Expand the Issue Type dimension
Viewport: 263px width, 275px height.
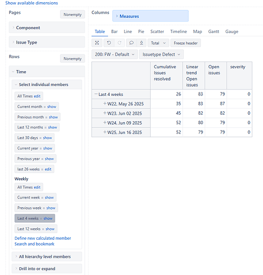[x=47, y=42]
